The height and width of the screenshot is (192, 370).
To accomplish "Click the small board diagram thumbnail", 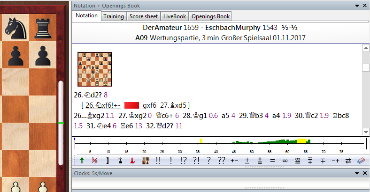I will 95,69.
